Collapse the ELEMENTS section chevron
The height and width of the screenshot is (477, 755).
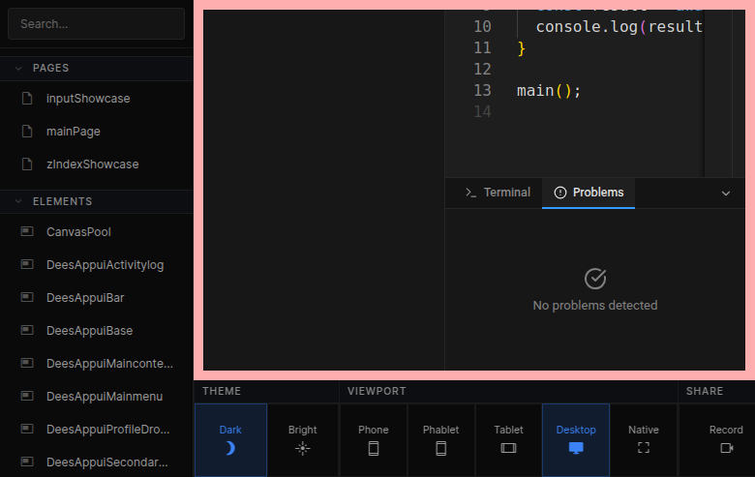click(x=18, y=202)
